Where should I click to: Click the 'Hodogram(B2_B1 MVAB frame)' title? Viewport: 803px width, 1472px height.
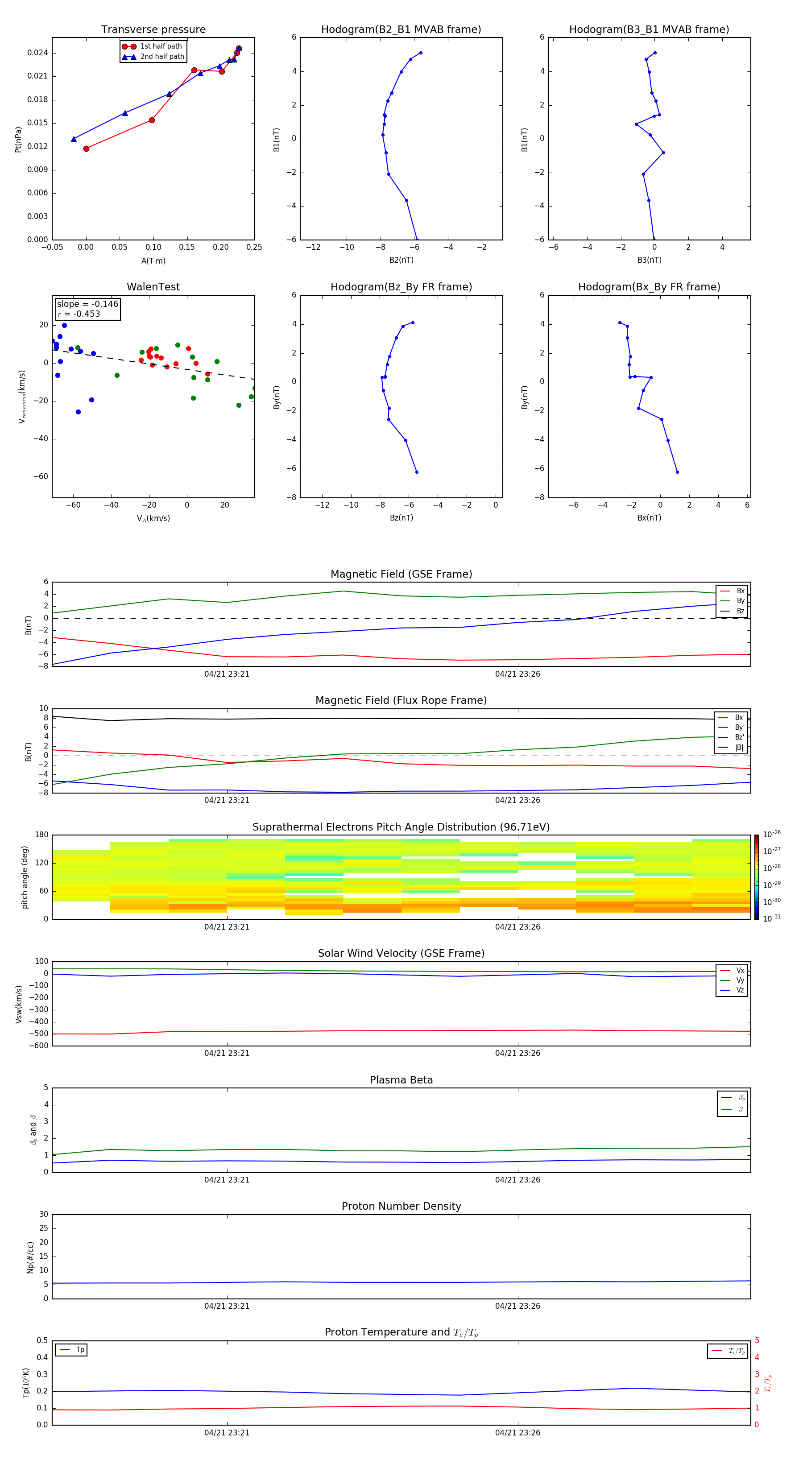(x=401, y=29)
